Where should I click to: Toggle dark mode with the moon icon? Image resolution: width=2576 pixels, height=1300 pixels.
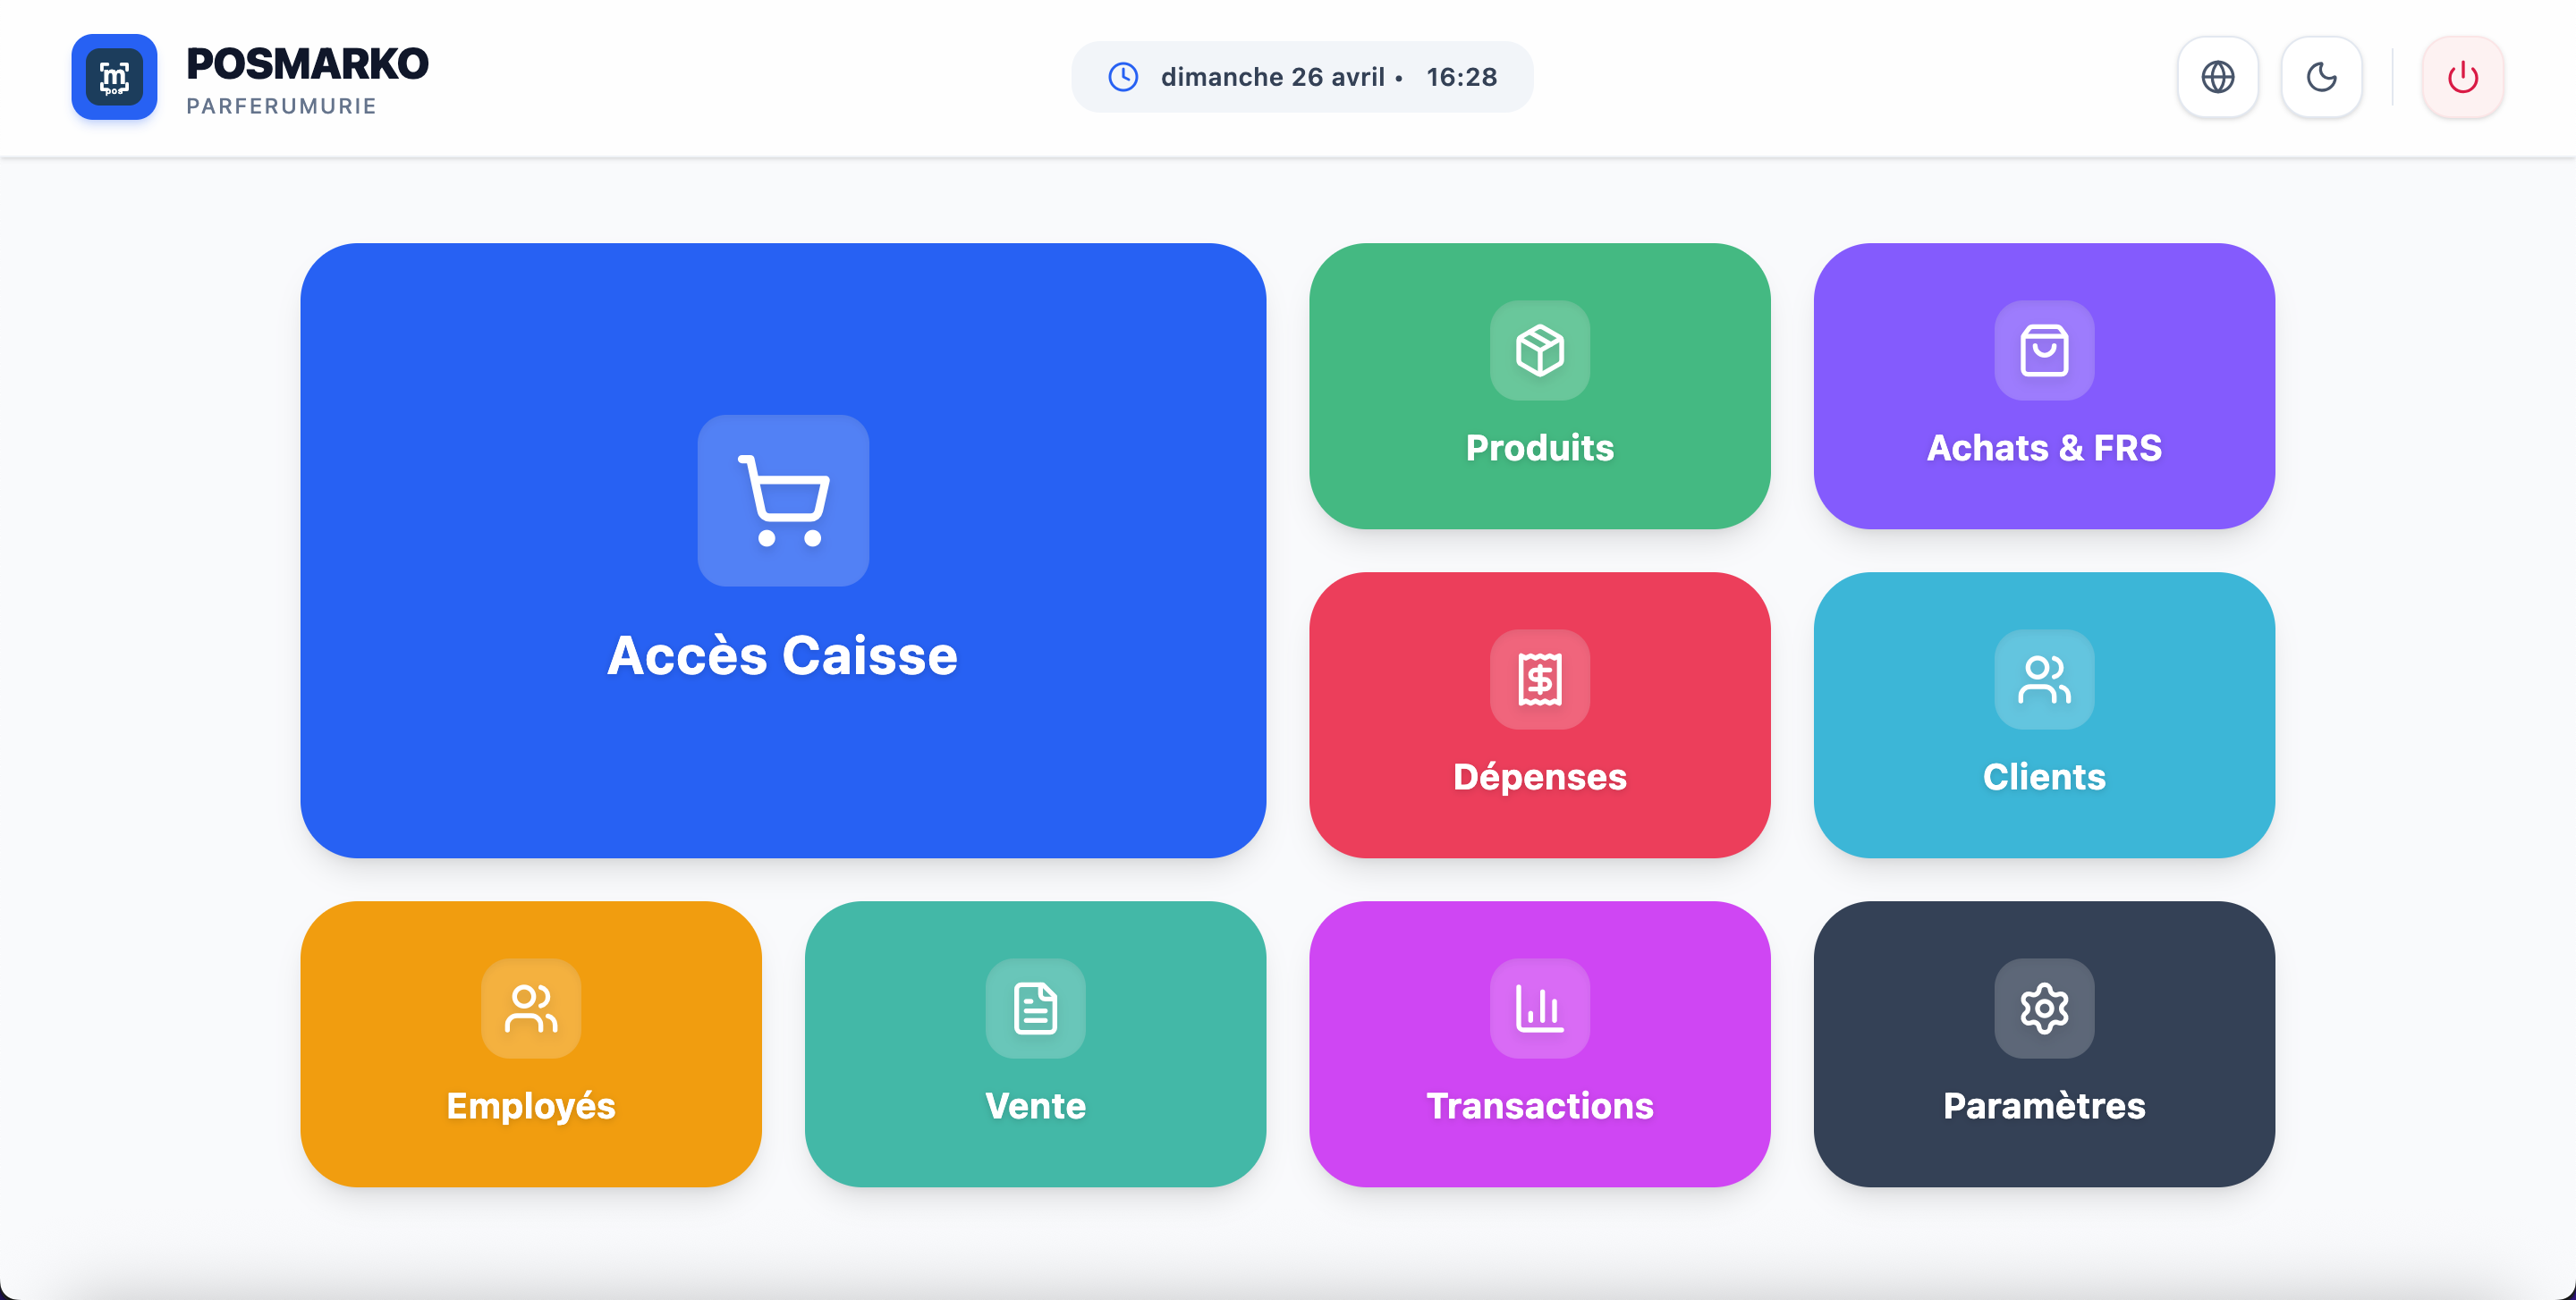(x=2321, y=77)
